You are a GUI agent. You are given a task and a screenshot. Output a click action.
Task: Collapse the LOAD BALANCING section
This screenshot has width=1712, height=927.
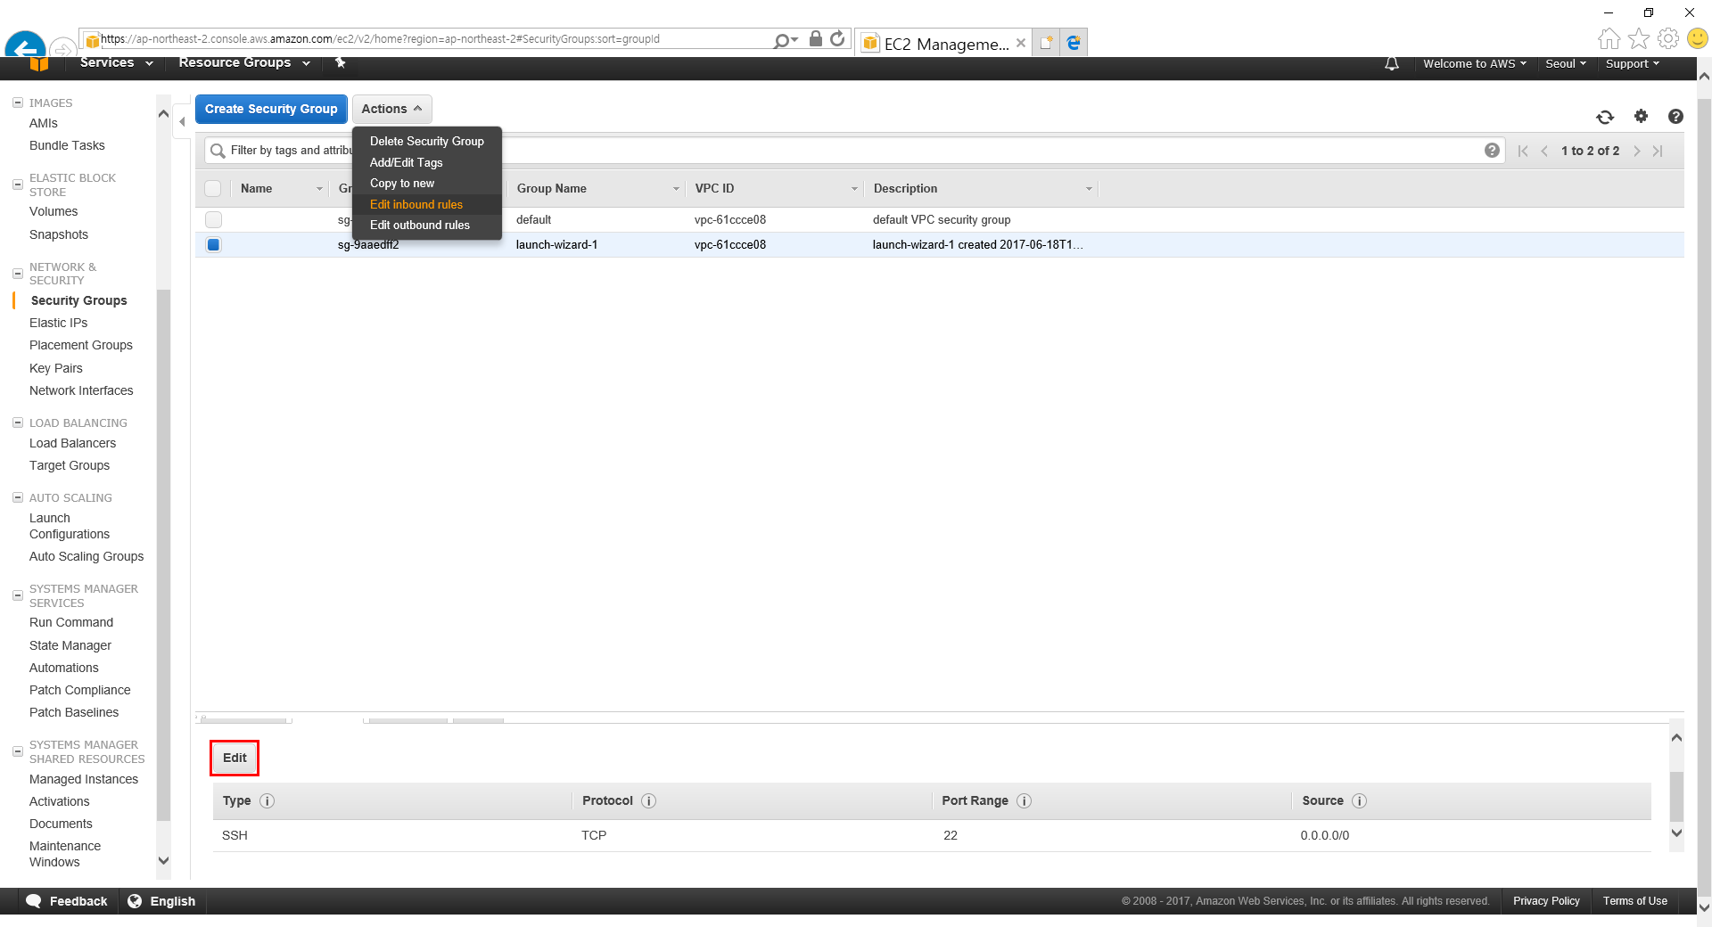point(17,422)
